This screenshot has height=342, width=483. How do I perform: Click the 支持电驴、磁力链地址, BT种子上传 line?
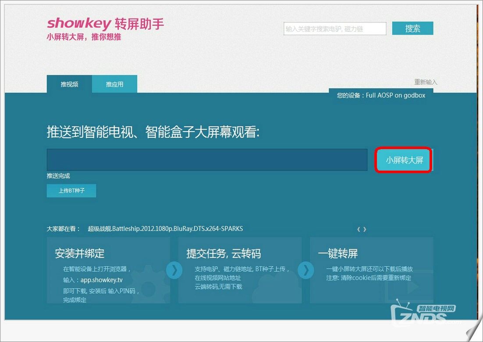click(x=242, y=269)
